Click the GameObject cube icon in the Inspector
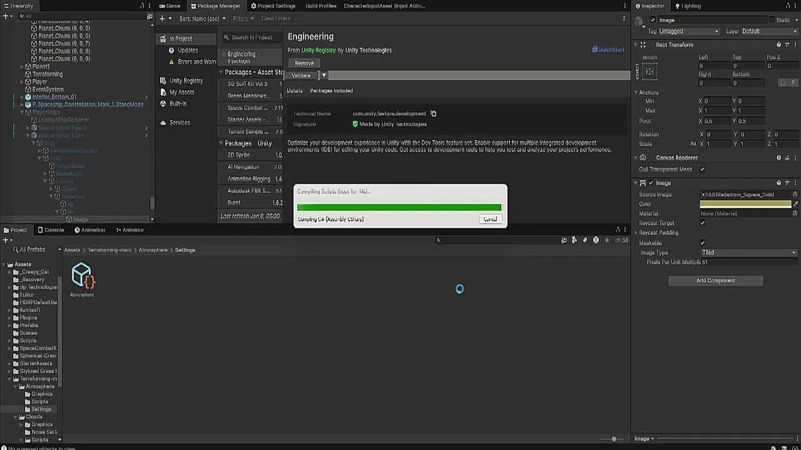This screenshot has height=450, width=801. click(639, 21)
